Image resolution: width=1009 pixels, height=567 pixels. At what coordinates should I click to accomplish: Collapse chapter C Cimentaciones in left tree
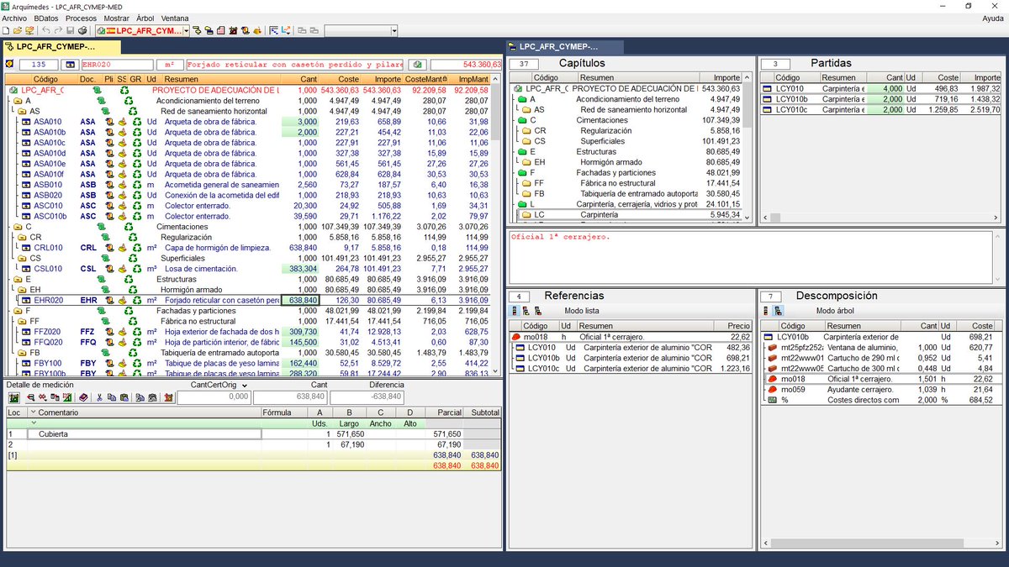click(x=18, y=227)
